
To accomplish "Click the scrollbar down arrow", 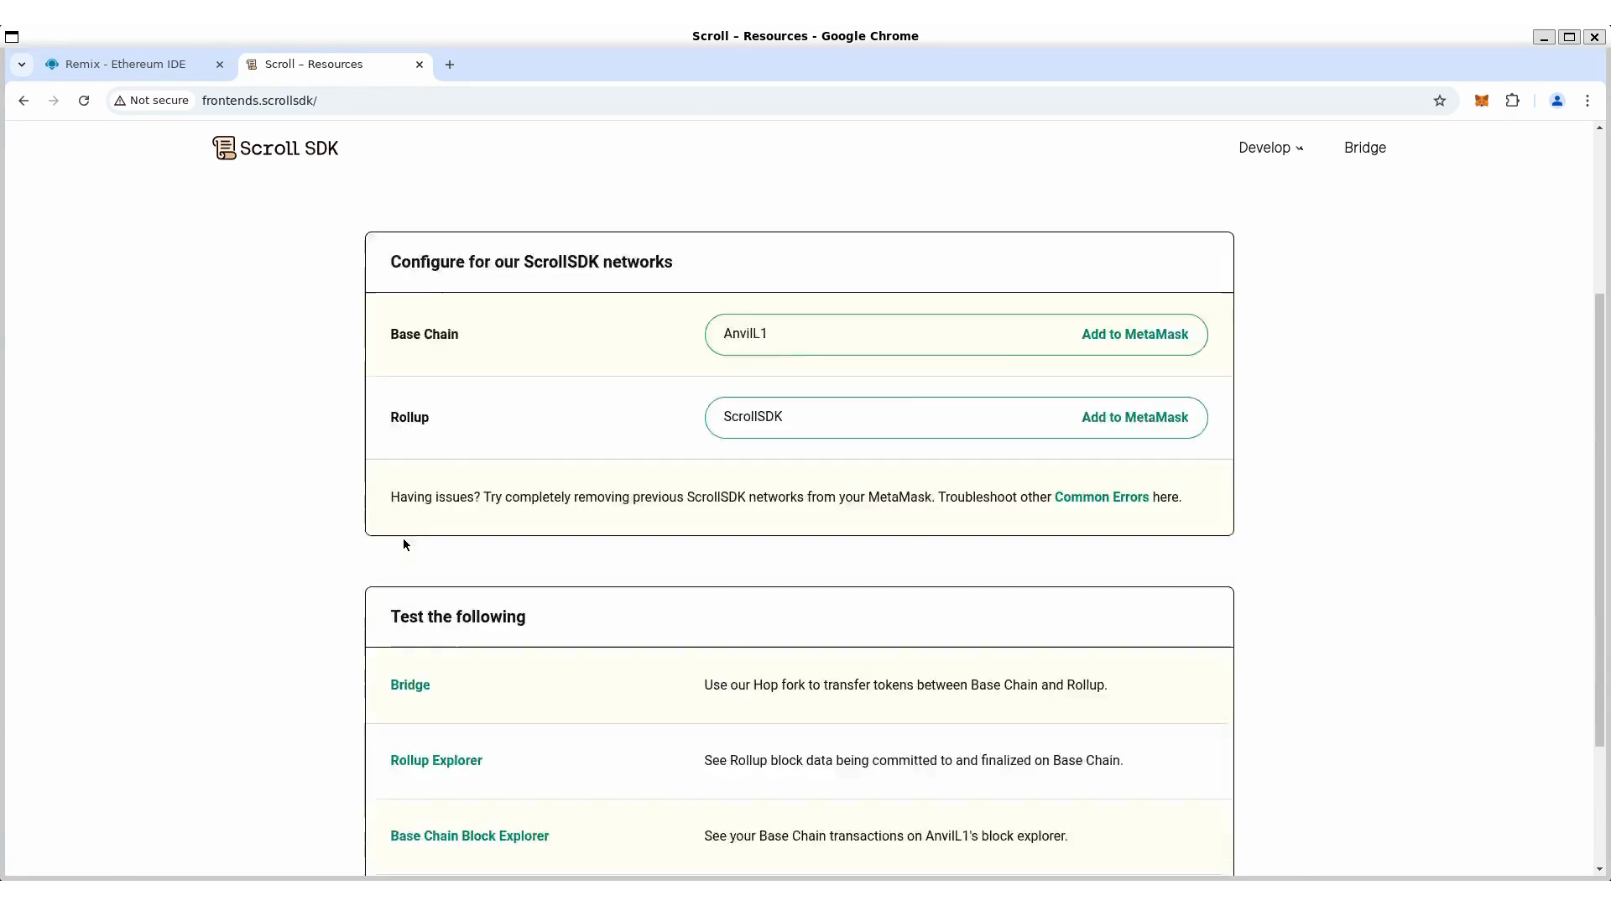I will tap(1599, 870).
